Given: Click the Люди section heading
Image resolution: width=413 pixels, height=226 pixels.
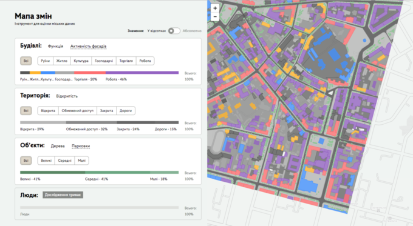Looking at the screenshot, I should click(29, 195).
